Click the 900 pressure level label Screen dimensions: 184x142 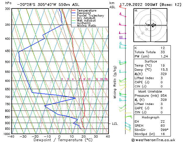pyautogui.click(x=8, y=123)
